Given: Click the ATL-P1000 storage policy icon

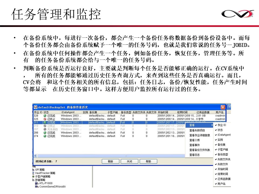Looking at the screenshot, I should (37, 183).
